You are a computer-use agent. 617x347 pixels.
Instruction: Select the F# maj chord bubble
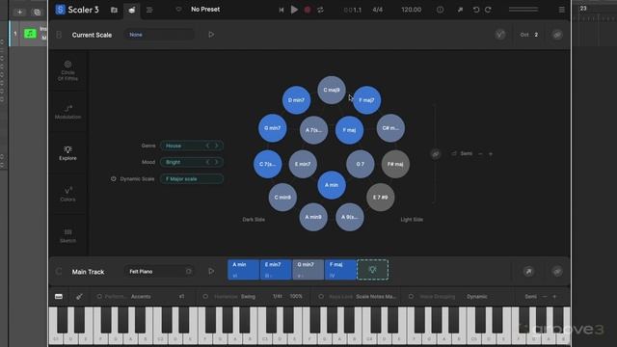click(x=395, y=164)
